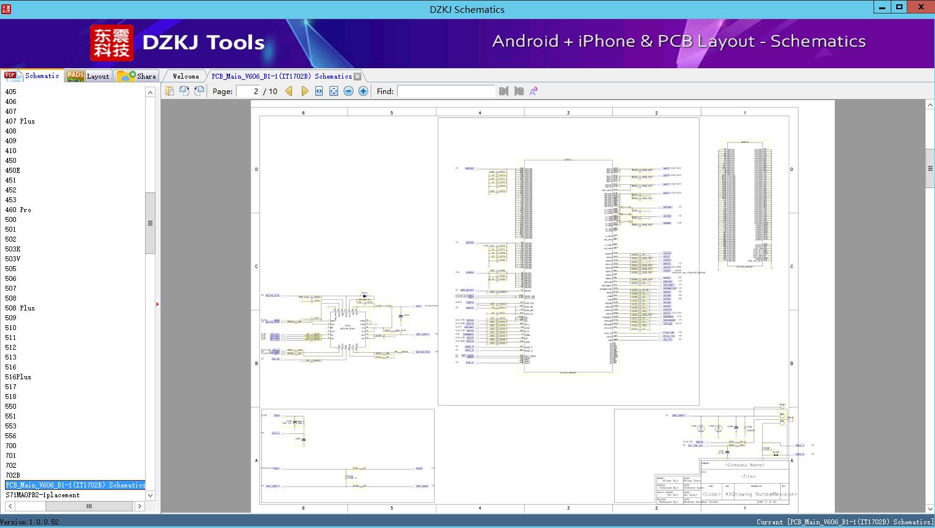
Task: Click the document viewer scroll down arrow
Action: pyautogui.click(x=930, y=508)
